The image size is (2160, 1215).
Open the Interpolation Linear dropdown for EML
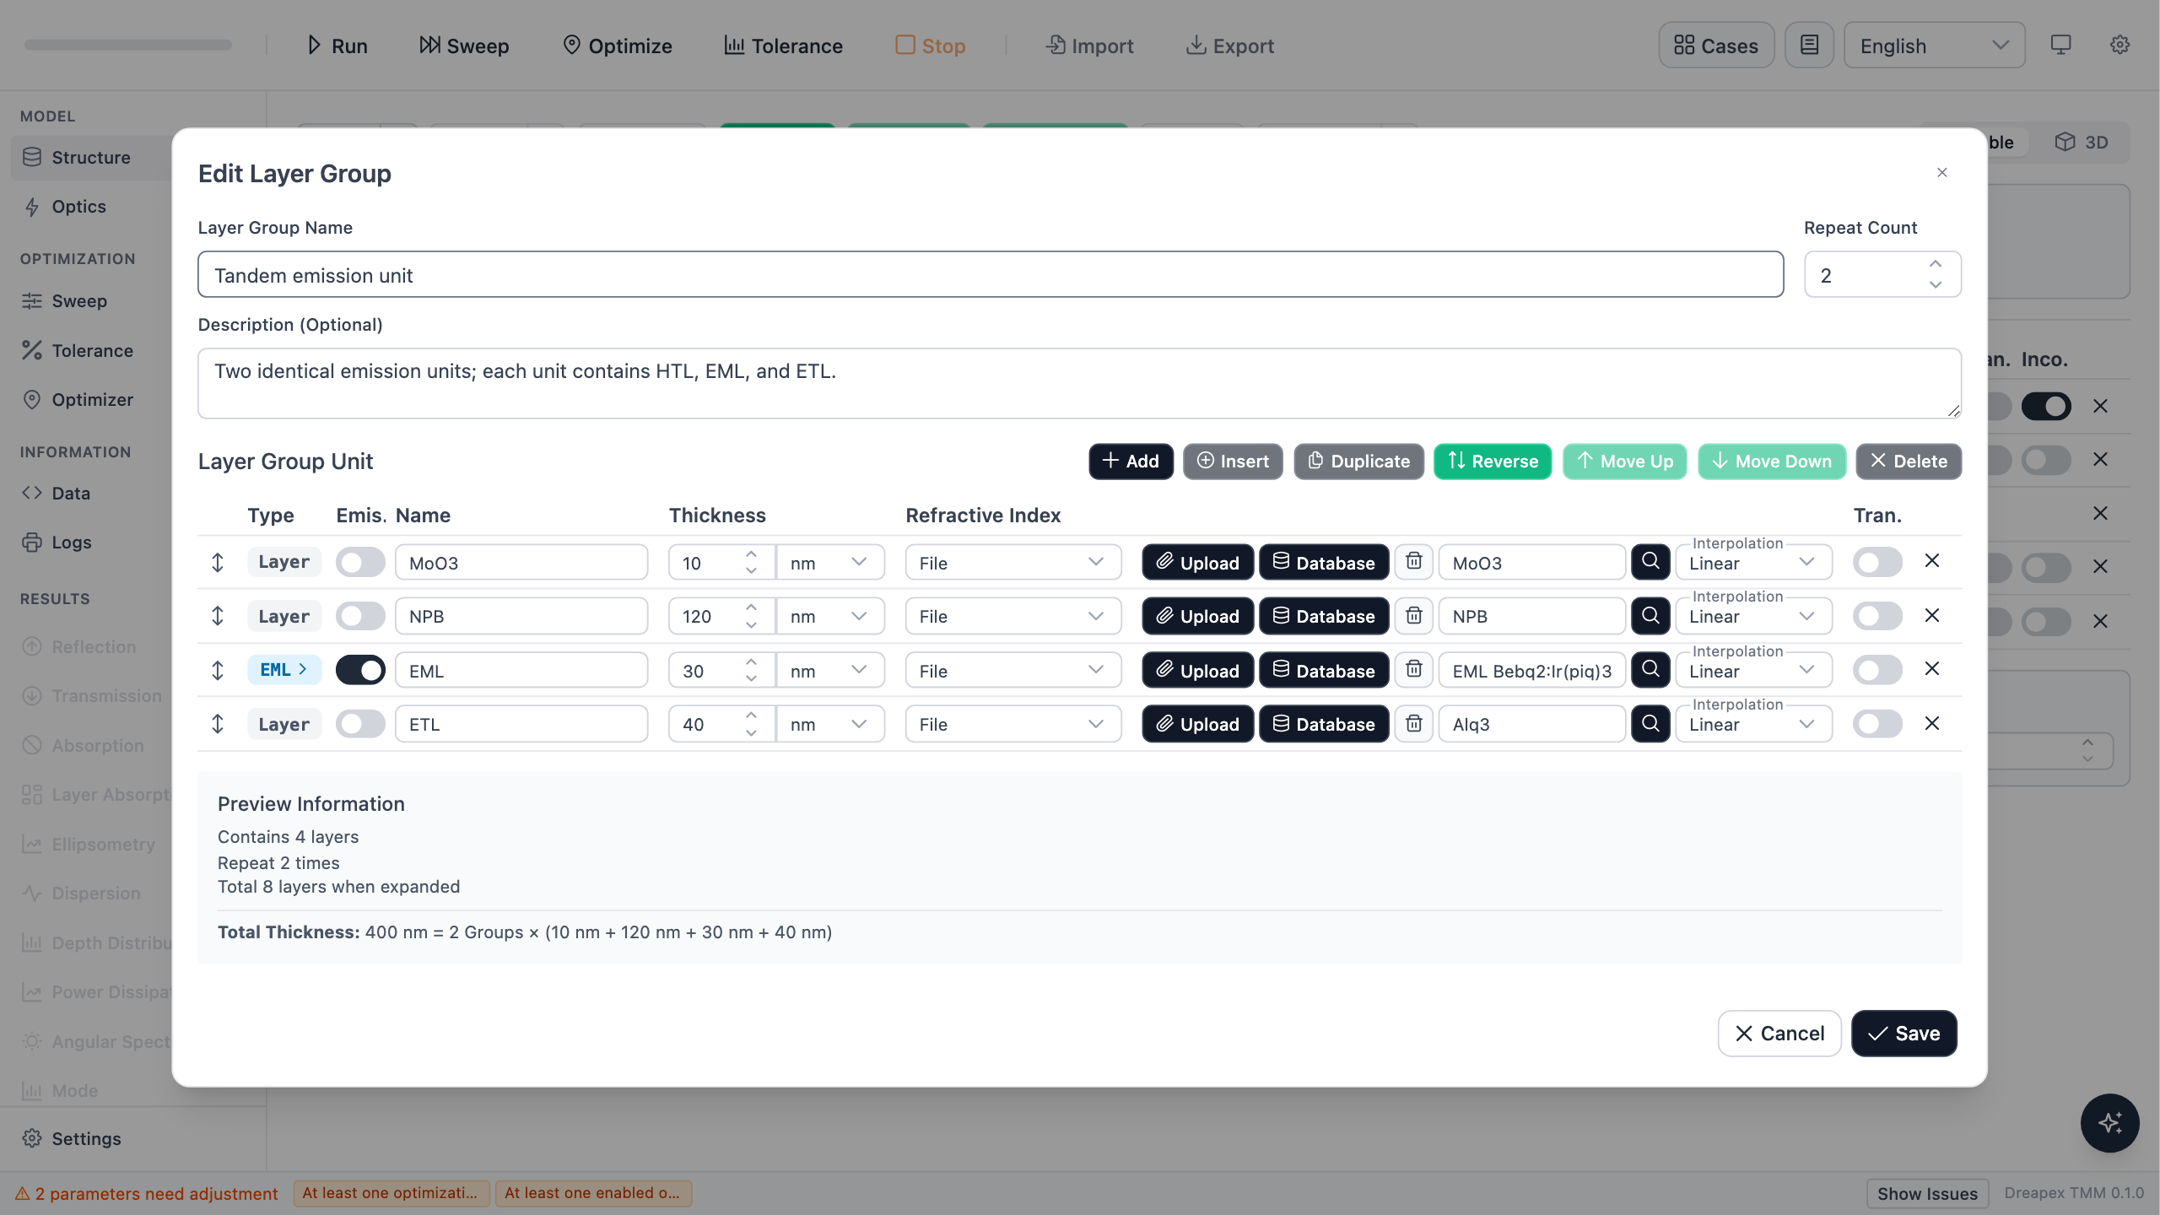pos(1753,670)
